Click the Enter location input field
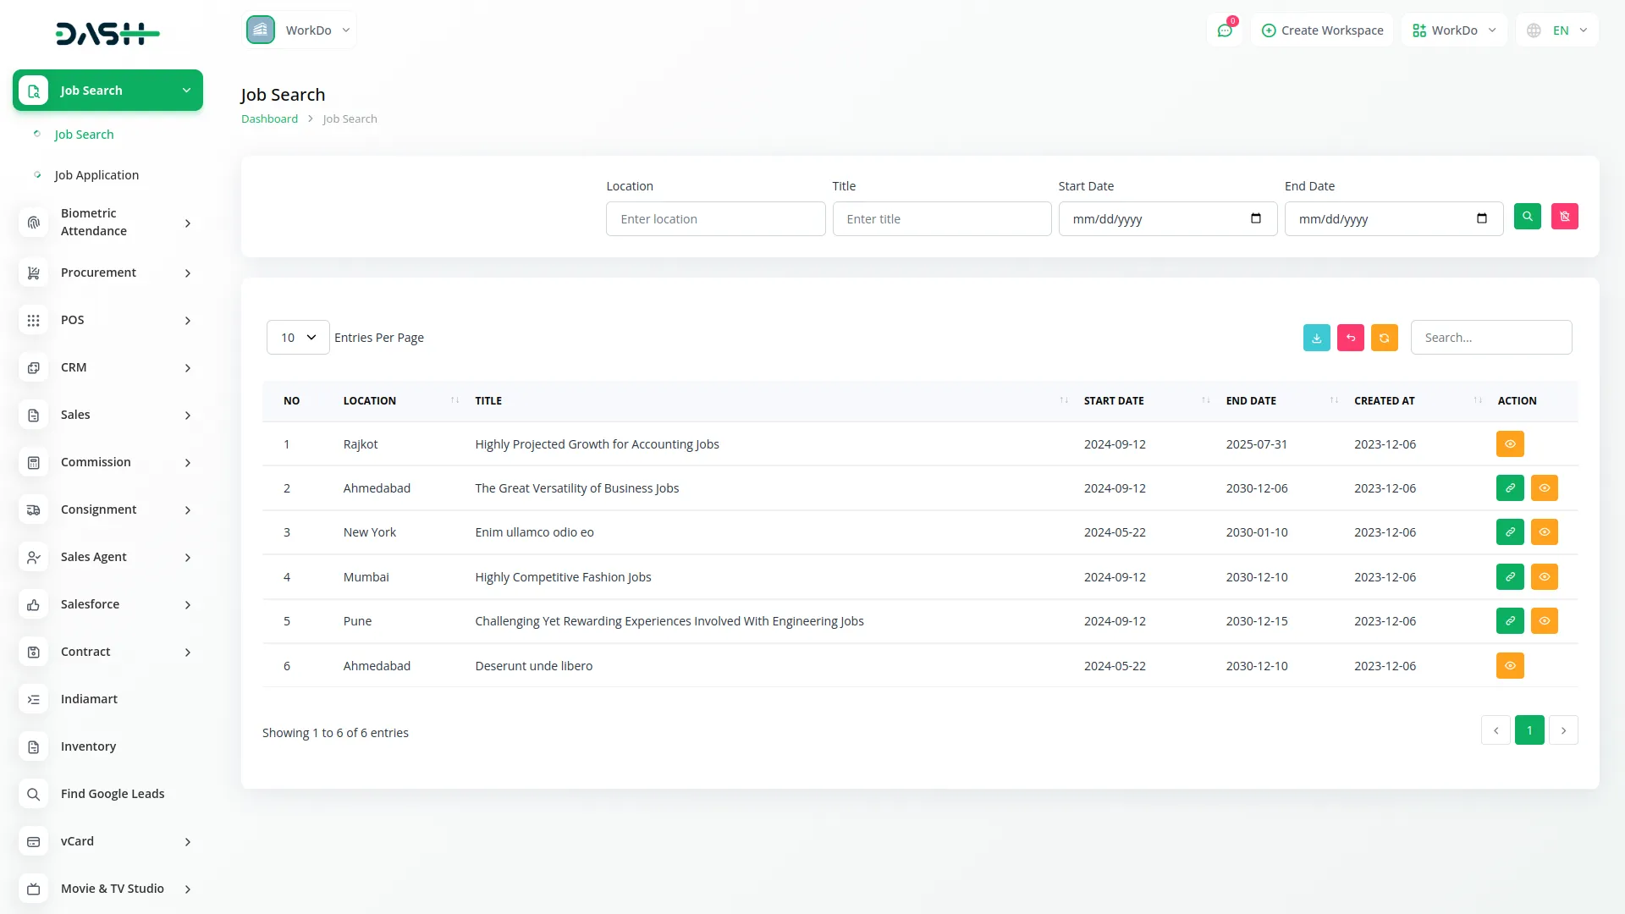1625x914 pixels. coord(715,219)
